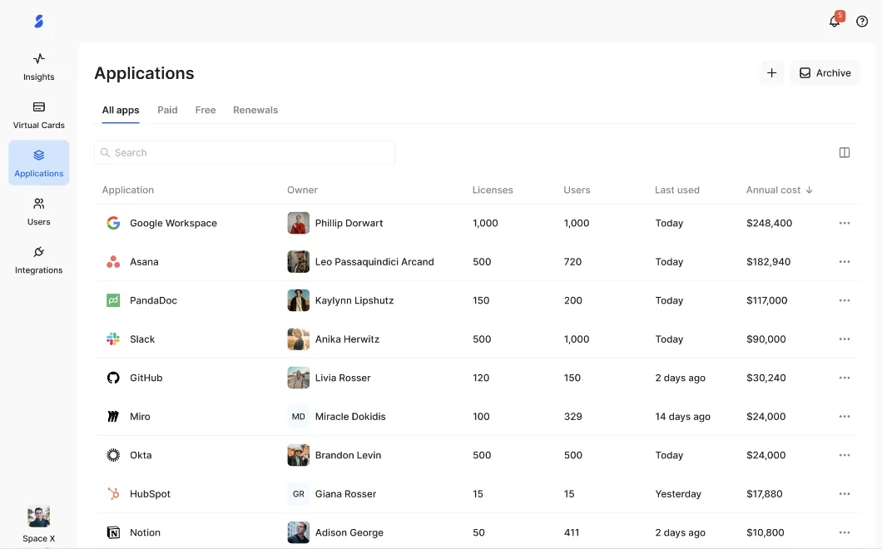Select owner Brandon Levin
882x549 pixels.
coord(348,455)
